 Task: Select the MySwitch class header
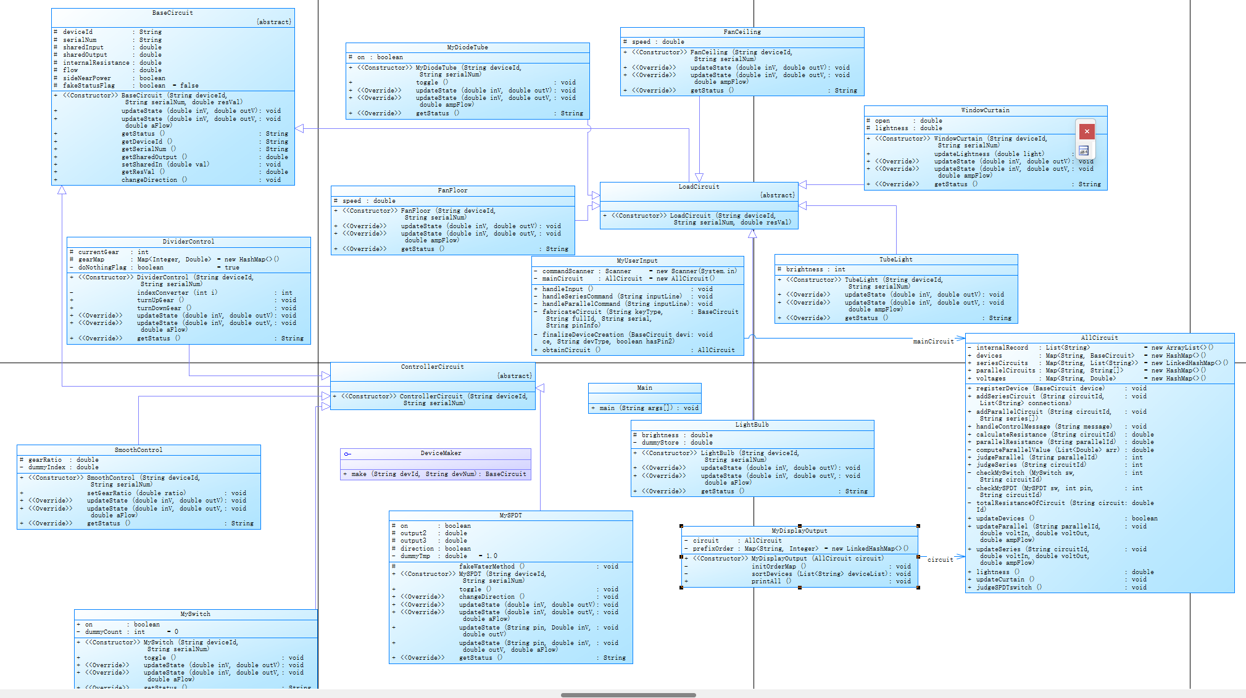click(x=196, y=614)
